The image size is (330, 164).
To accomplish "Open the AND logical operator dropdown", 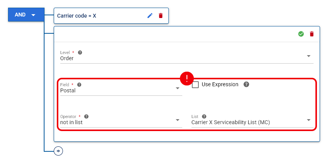I will pos(26,15).
